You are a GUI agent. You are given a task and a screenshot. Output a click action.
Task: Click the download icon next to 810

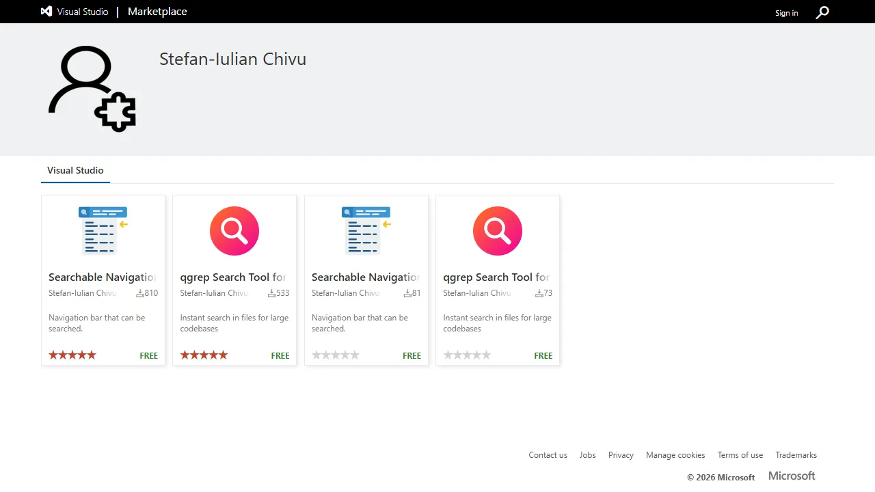coord(140,292)
